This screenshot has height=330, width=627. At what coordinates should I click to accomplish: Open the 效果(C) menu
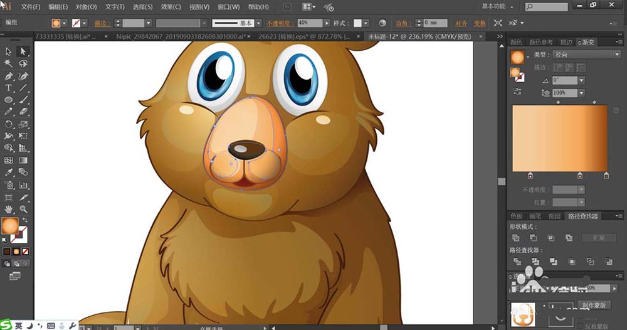tap(171, 7)
